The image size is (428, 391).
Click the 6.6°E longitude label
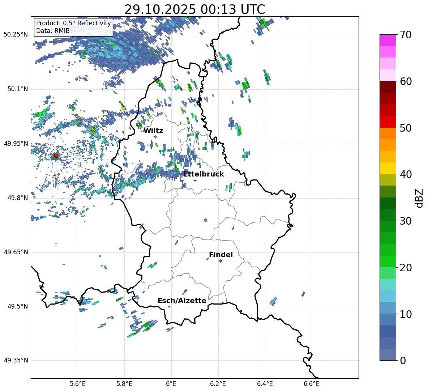(312, 384)
